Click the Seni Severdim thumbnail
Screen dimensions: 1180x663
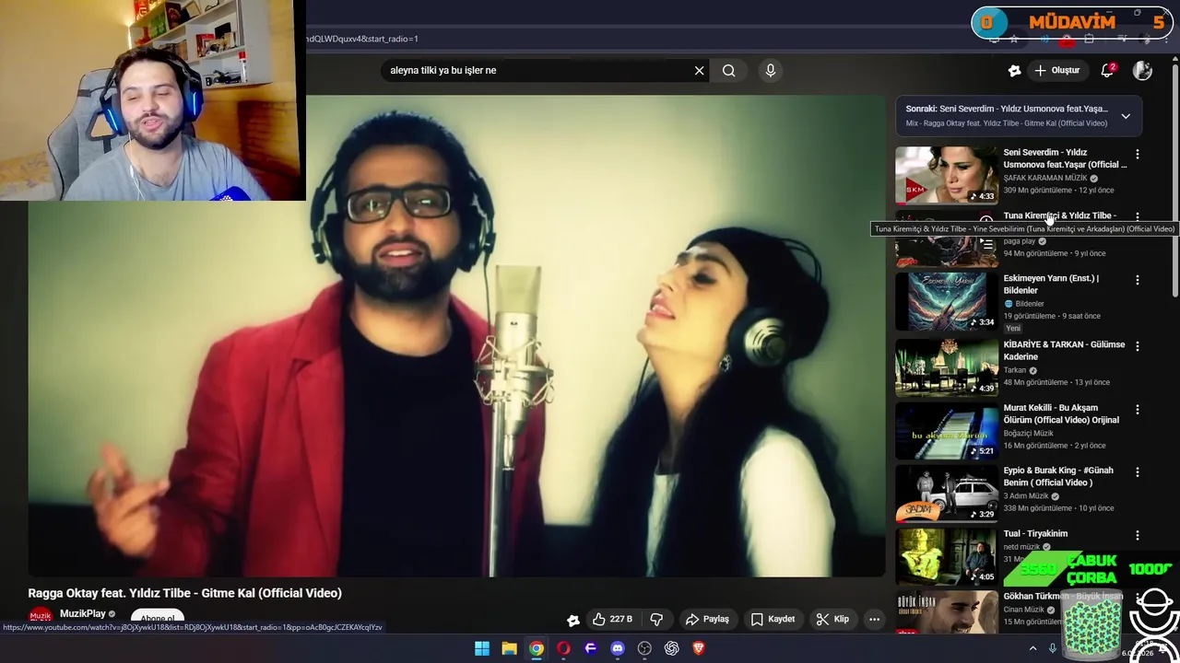click(947, 175)
